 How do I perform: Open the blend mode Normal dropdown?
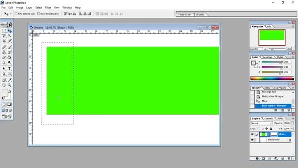(262, 123)
